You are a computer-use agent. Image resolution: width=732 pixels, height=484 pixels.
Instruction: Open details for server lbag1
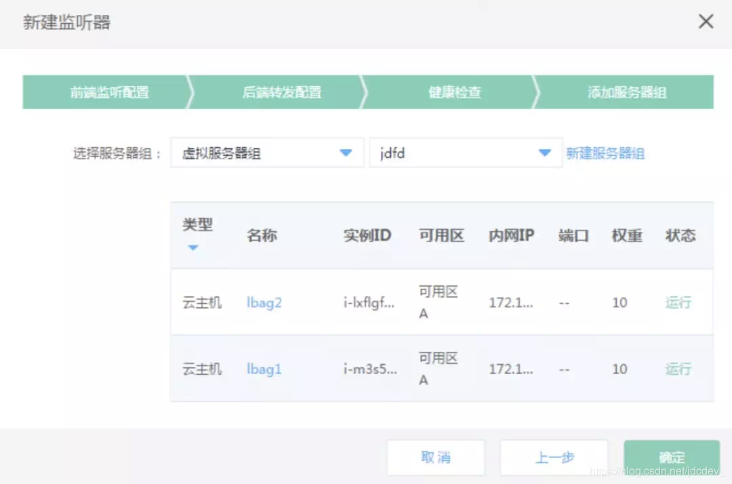click(x=264, y=369)
